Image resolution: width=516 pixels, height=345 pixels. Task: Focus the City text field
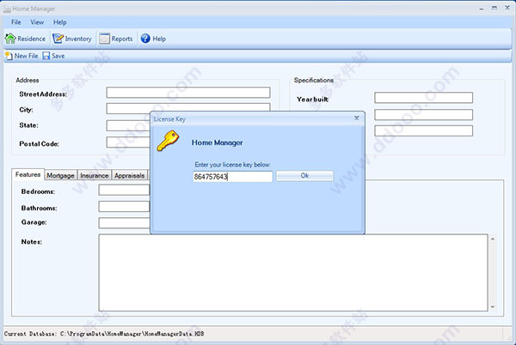coord(188,107)
